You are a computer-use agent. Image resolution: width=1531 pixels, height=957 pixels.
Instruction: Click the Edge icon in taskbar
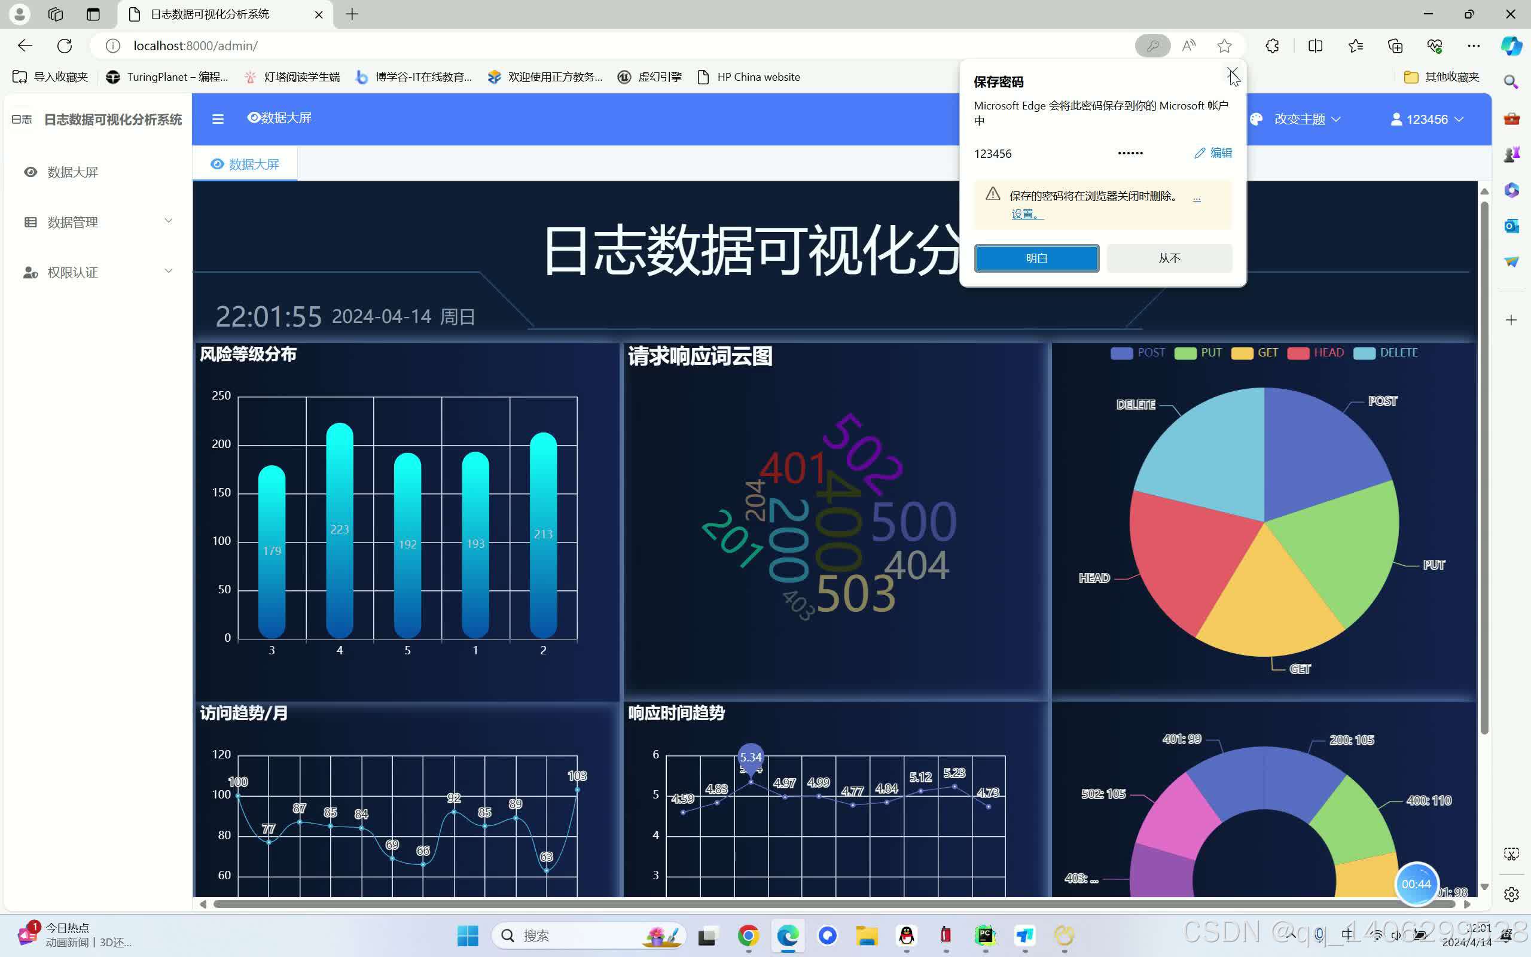(x=788, y=935)
